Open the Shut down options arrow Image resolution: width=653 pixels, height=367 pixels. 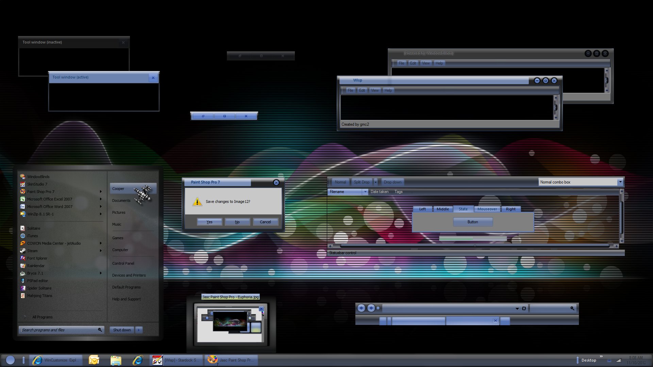(139, 330)
